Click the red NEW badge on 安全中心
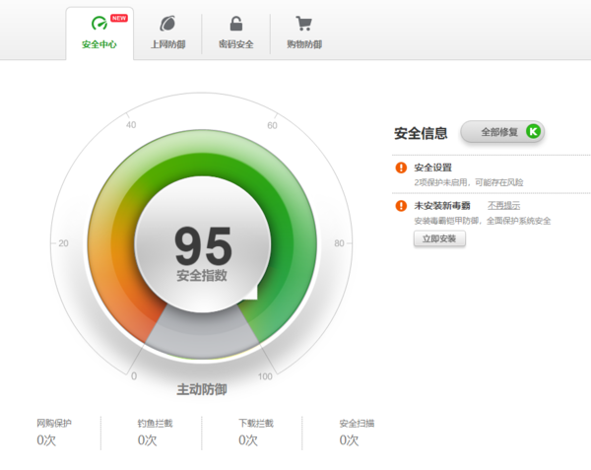Viewport: 591px width, 470px height. 118,18
